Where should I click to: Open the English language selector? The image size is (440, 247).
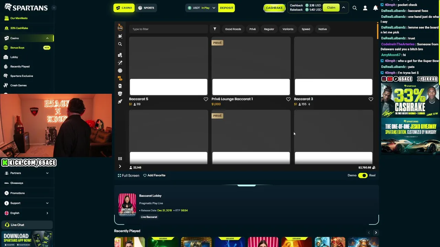point(27,213)
